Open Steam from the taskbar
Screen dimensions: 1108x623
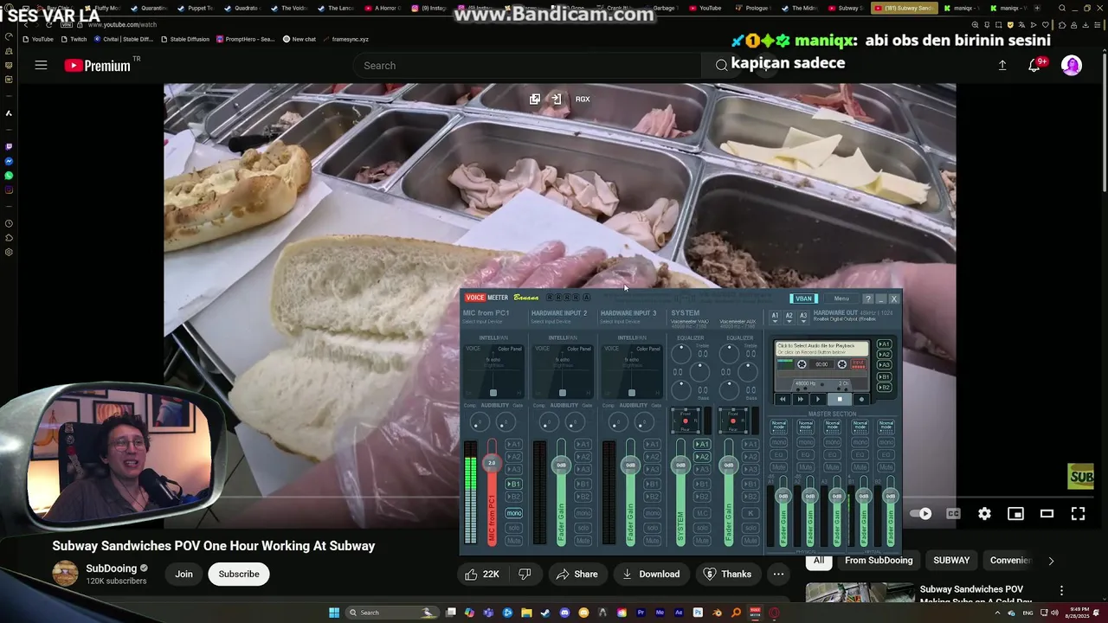pyautogui.click(x=545, y=613)
